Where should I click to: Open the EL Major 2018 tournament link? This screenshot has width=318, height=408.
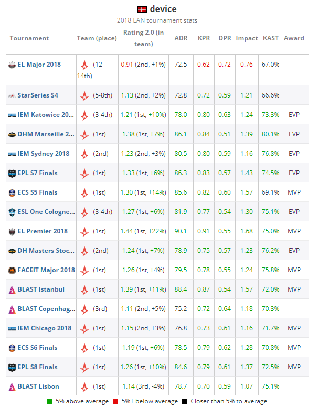coord(39,65)
